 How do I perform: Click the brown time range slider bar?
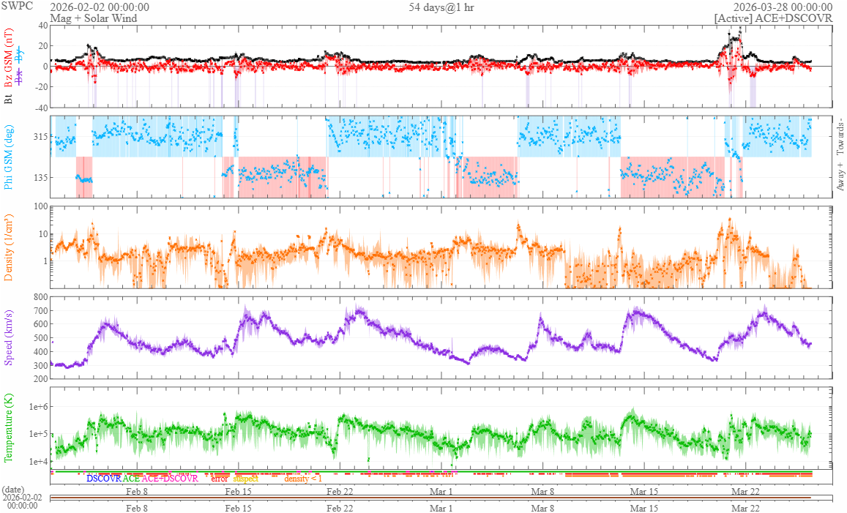click(430, 498)
